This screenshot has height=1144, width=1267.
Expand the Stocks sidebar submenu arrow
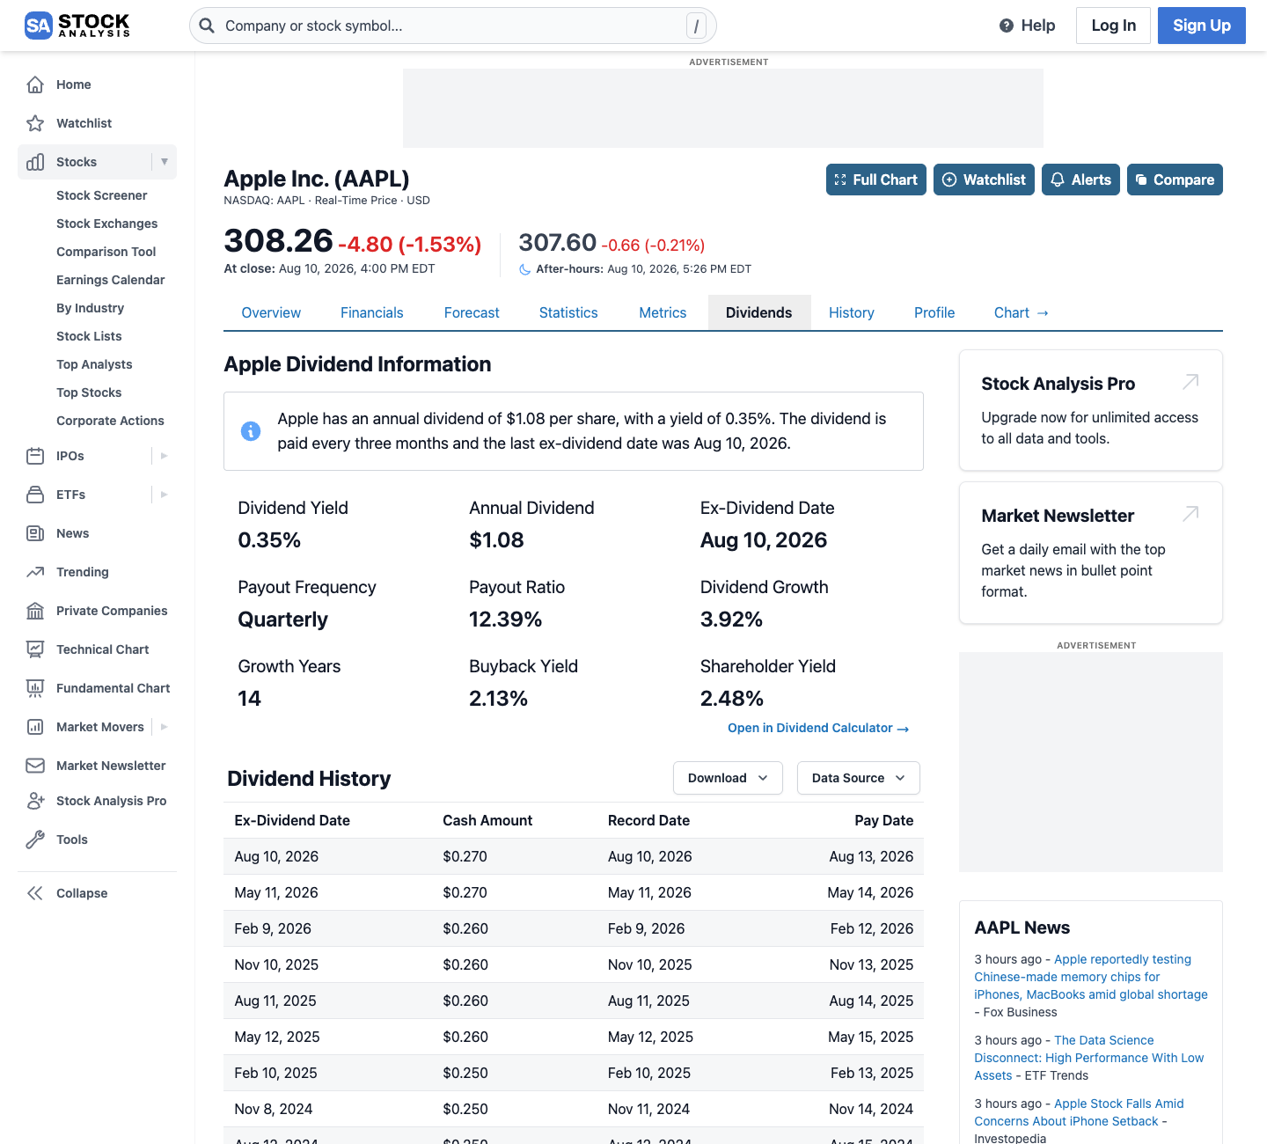coord(165,162)
